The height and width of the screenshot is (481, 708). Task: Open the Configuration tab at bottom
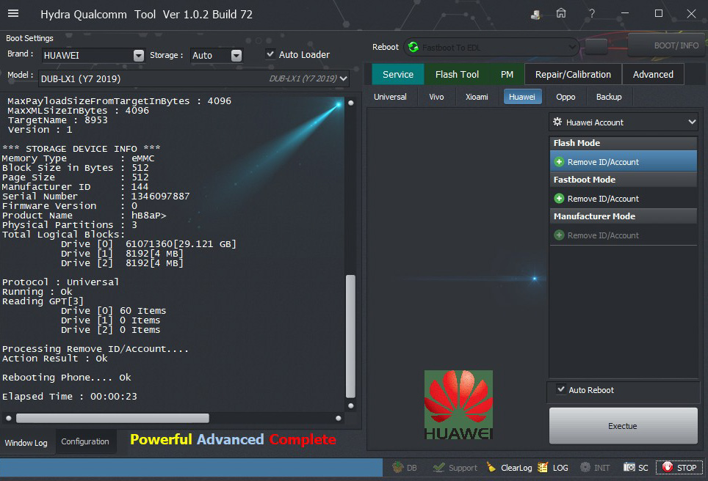(85, 441)
